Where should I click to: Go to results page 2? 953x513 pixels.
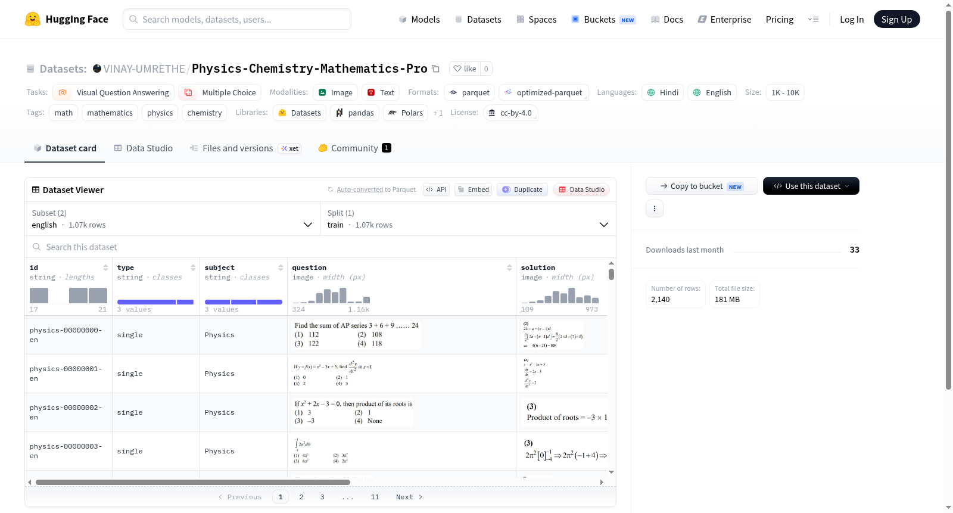pyautogui.click(x=301, y=497)
